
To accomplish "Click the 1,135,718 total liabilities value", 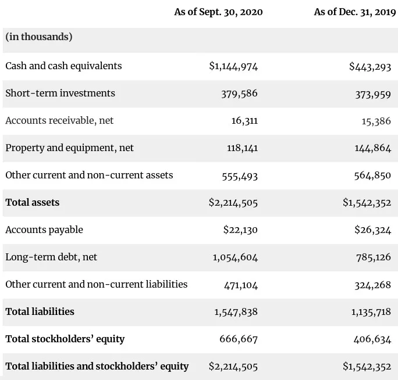I will [371, 312].
